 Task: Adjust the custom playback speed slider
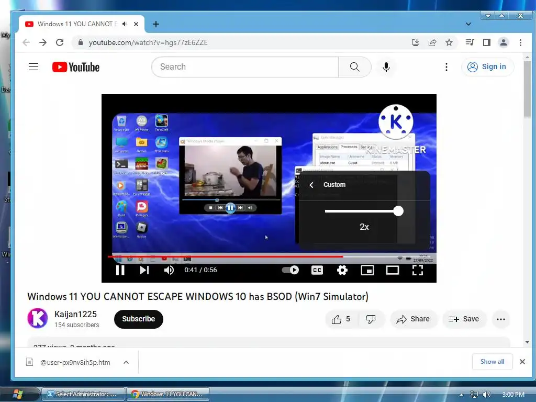[x=364, y=211]
